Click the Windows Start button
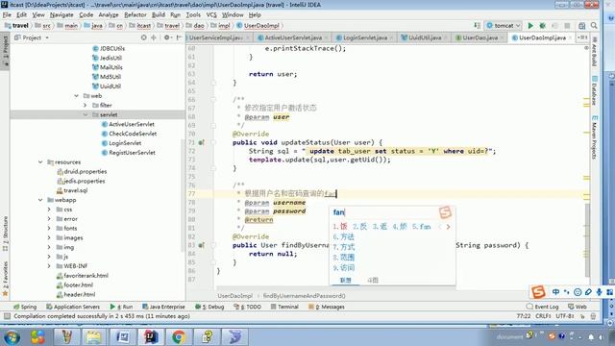This screenshot has height=346, width=615. (12, 337)
